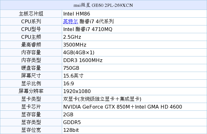Click the 显卡芯片 label
The width and height of the screenshot is (207, 134).
[x=31, y=107]
